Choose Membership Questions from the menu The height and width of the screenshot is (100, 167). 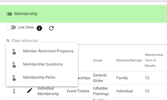(42, 64)
